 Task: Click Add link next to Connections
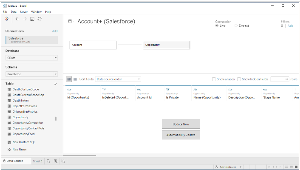tap(55, 31)
